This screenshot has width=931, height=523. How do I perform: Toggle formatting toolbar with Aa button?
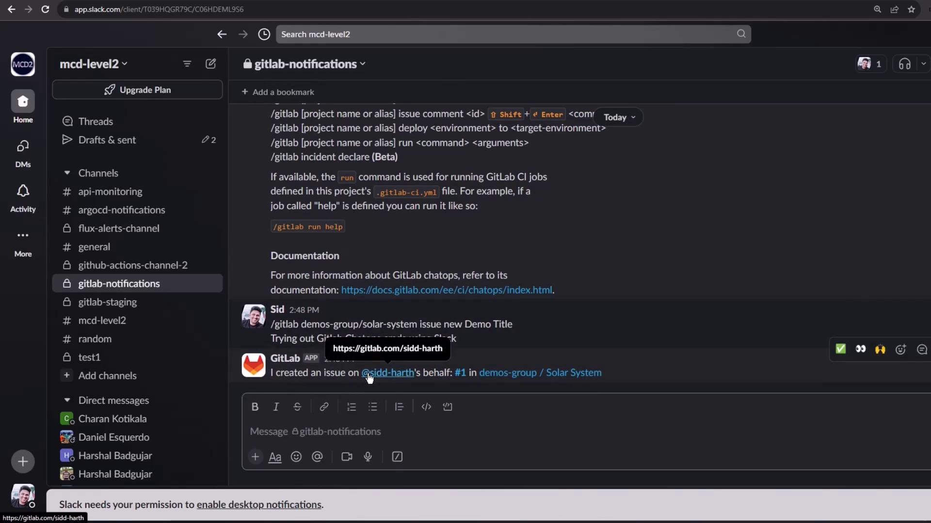tap(275, 457)
